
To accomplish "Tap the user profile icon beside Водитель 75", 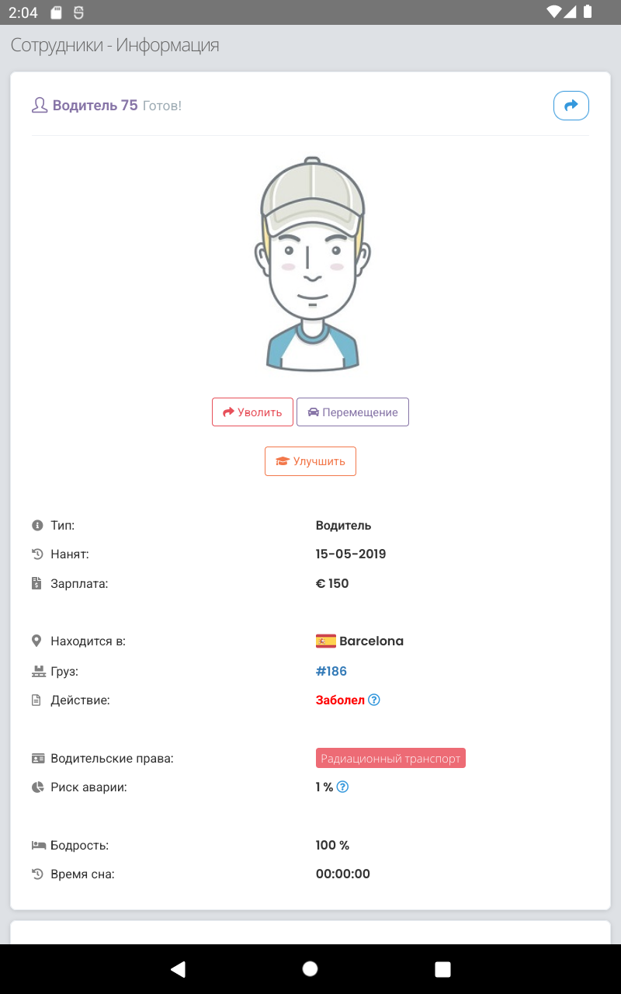I will 40,106.
